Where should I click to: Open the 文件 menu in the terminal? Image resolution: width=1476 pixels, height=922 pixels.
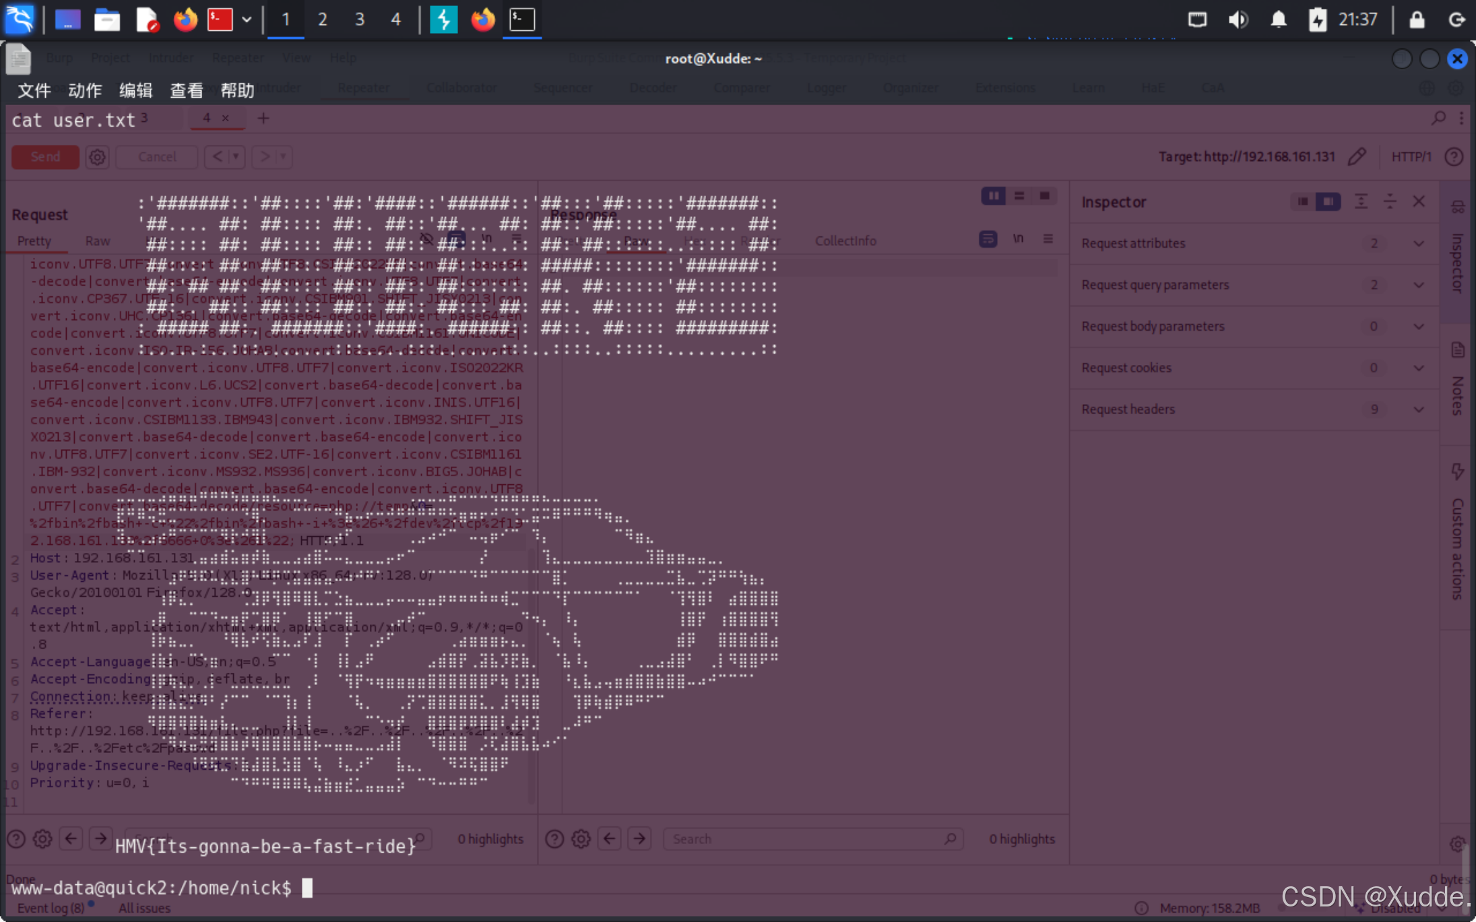[x=34, y=90]
